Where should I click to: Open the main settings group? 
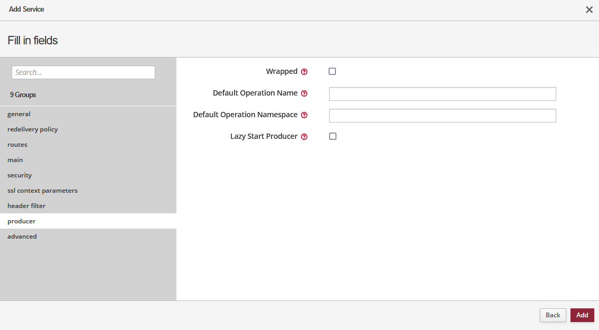15,160
